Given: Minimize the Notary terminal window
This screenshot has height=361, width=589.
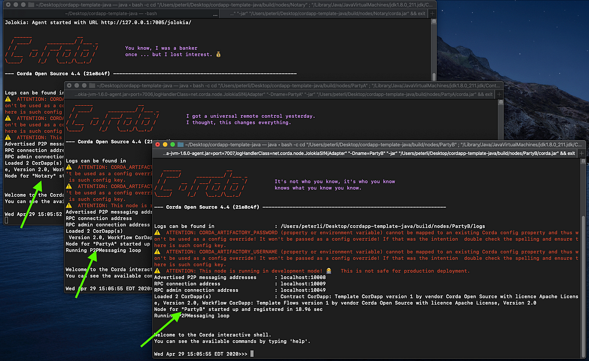Looking at the screenshot, I should pyautogui.click(x=16, y=5).
